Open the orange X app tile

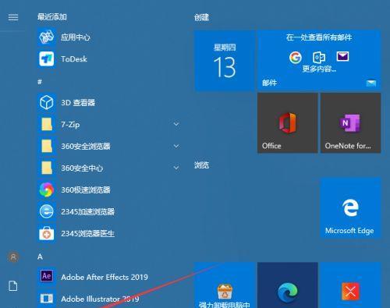[350, 285]
